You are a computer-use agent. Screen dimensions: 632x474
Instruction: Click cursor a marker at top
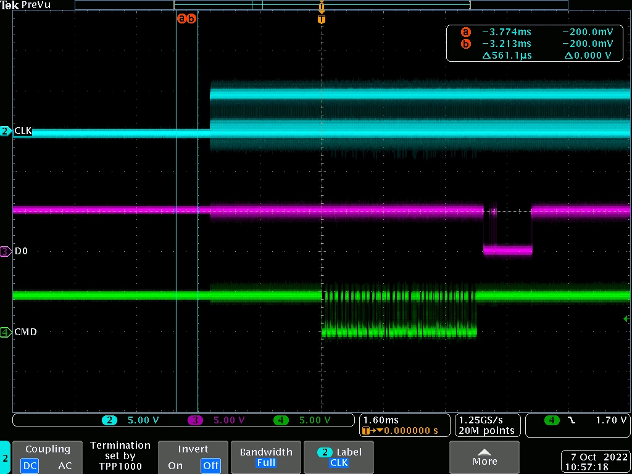(182, 19)
